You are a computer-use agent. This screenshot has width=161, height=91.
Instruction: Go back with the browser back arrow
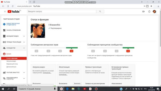pos(3,6)
